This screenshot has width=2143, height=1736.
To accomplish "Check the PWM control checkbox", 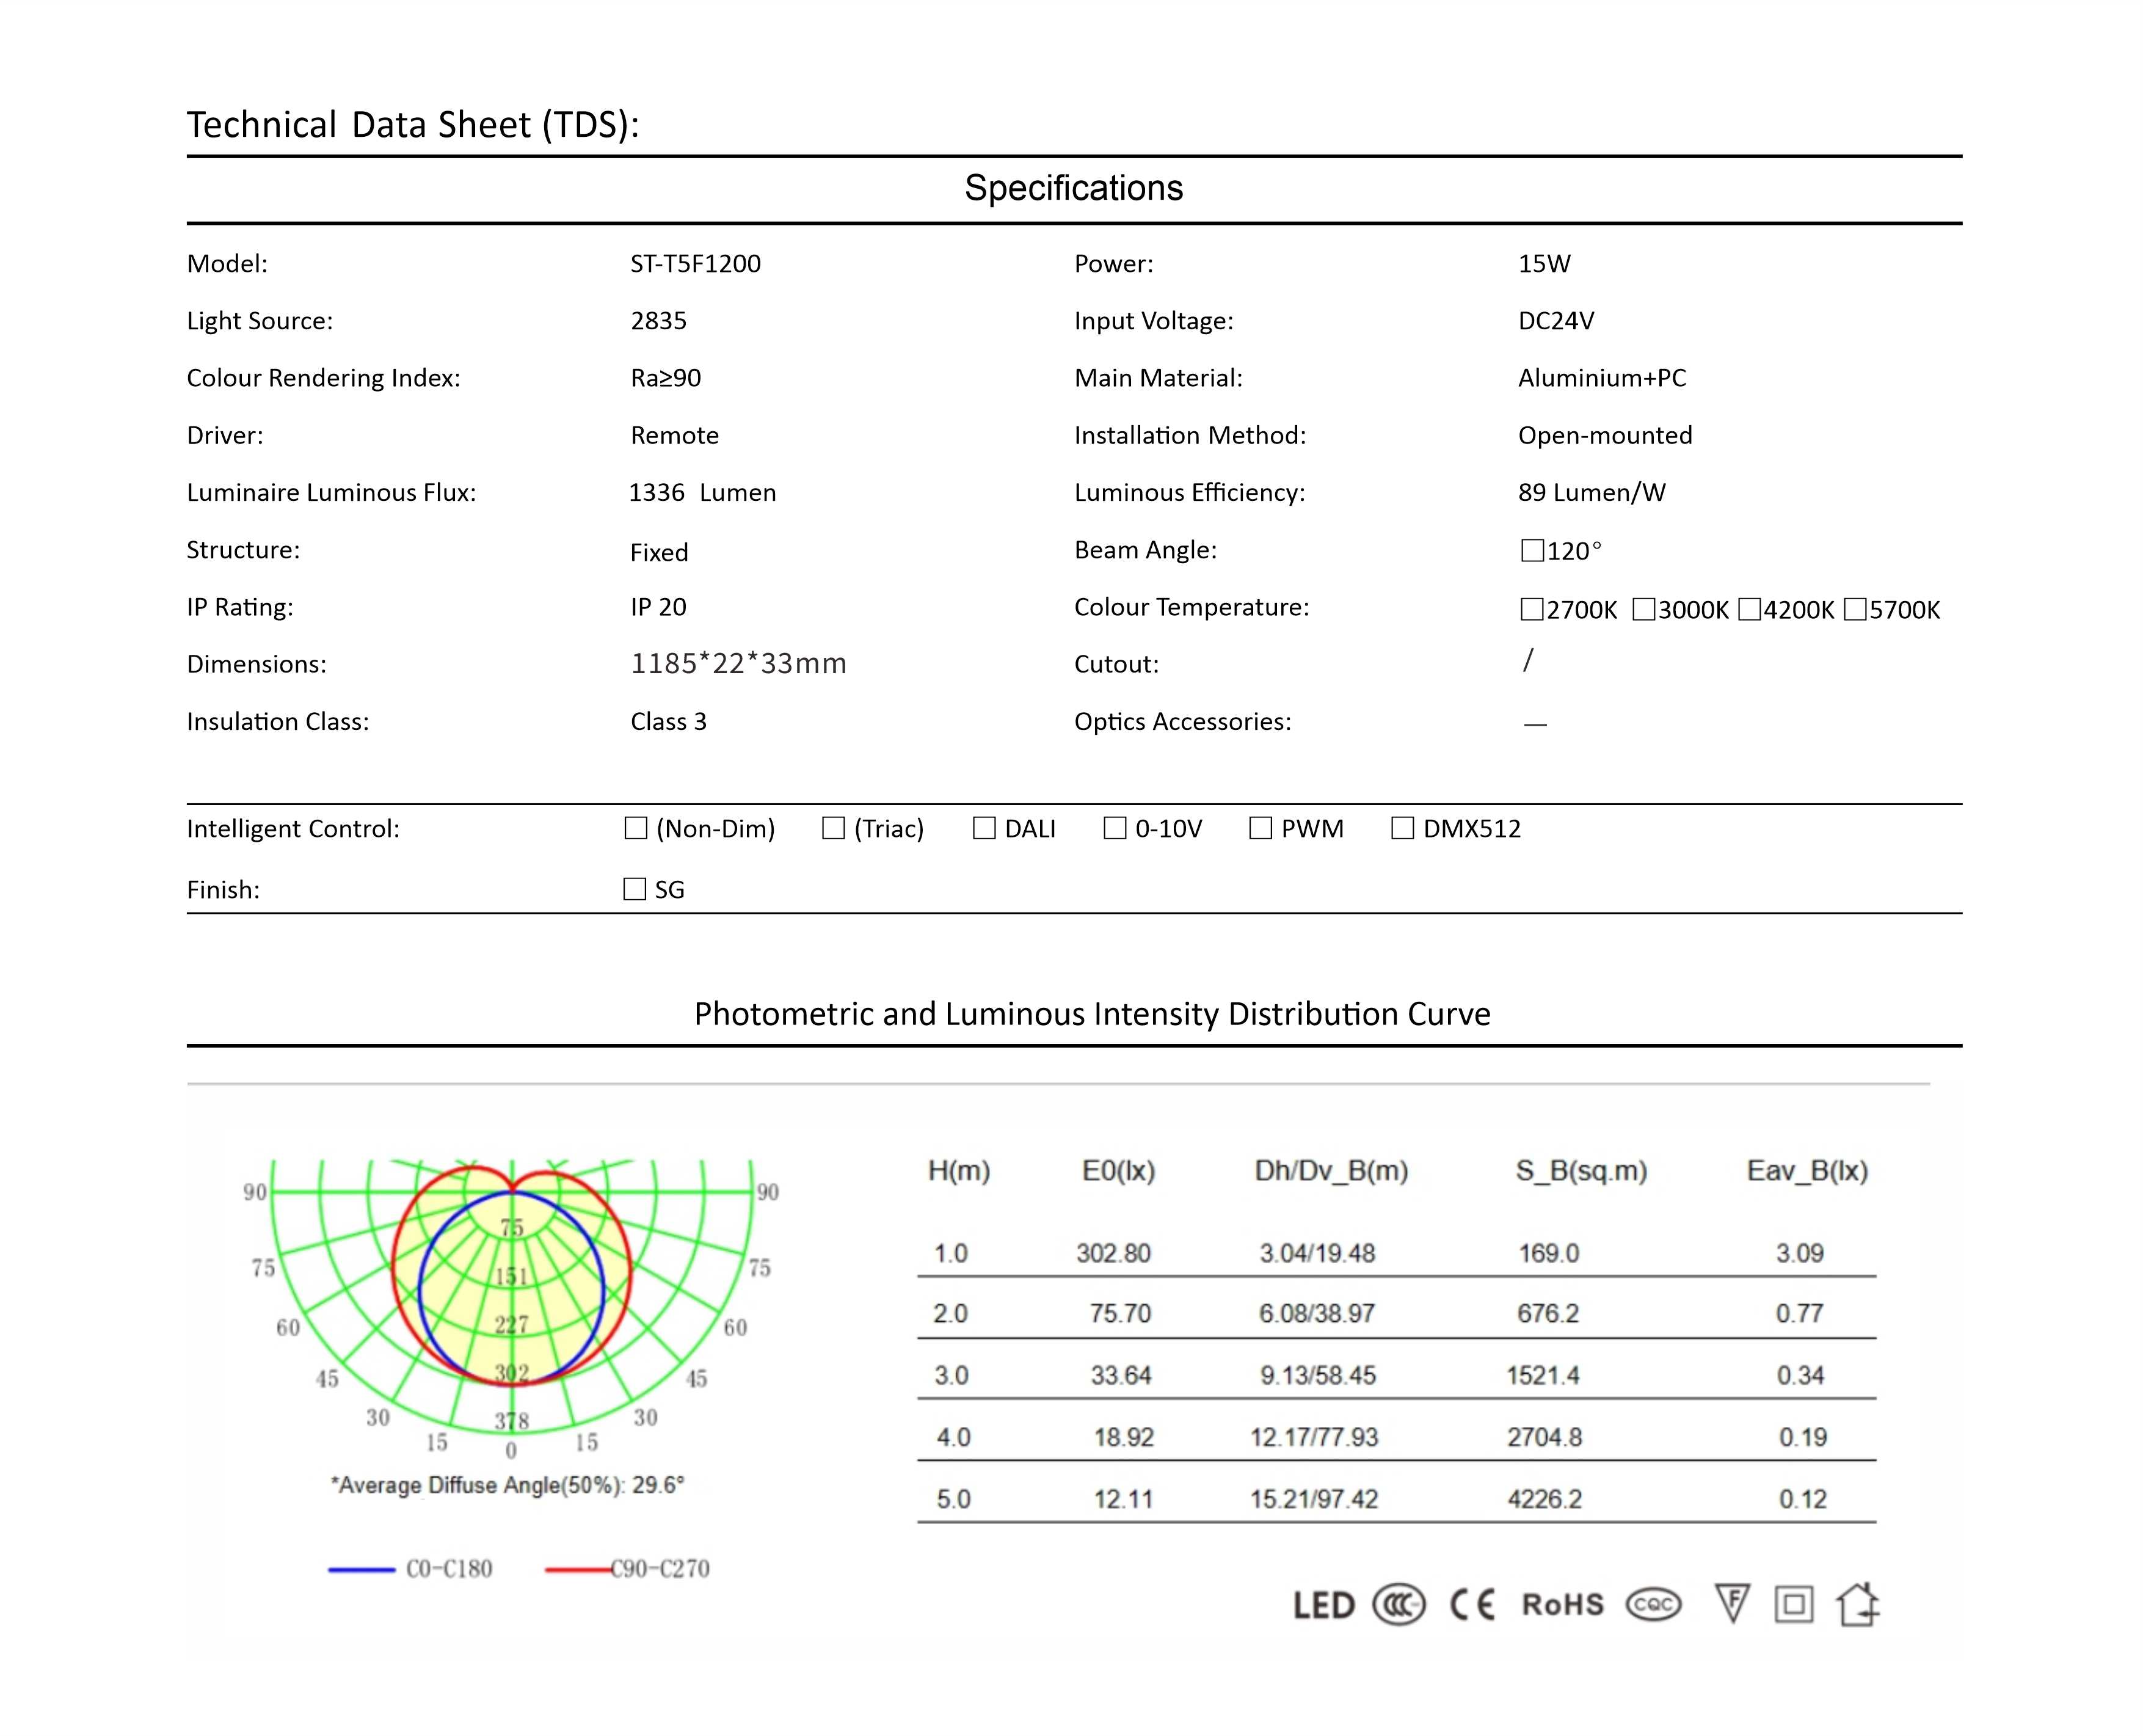I will [x=1261, y=828].
